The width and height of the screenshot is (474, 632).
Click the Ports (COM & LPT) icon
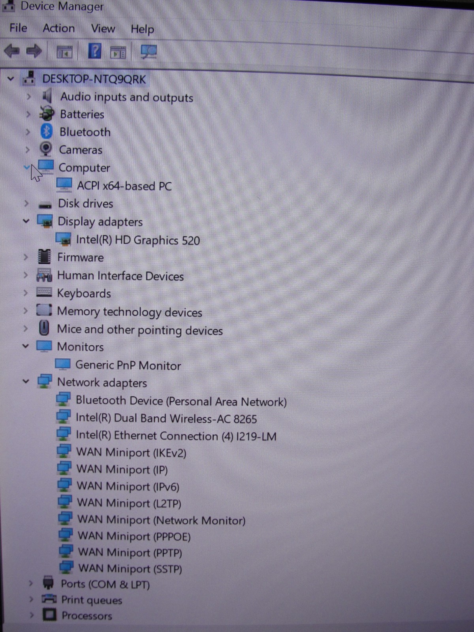[48, 583]
